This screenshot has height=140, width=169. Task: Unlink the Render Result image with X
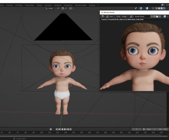pyautogui.click(x=160, y=17)
